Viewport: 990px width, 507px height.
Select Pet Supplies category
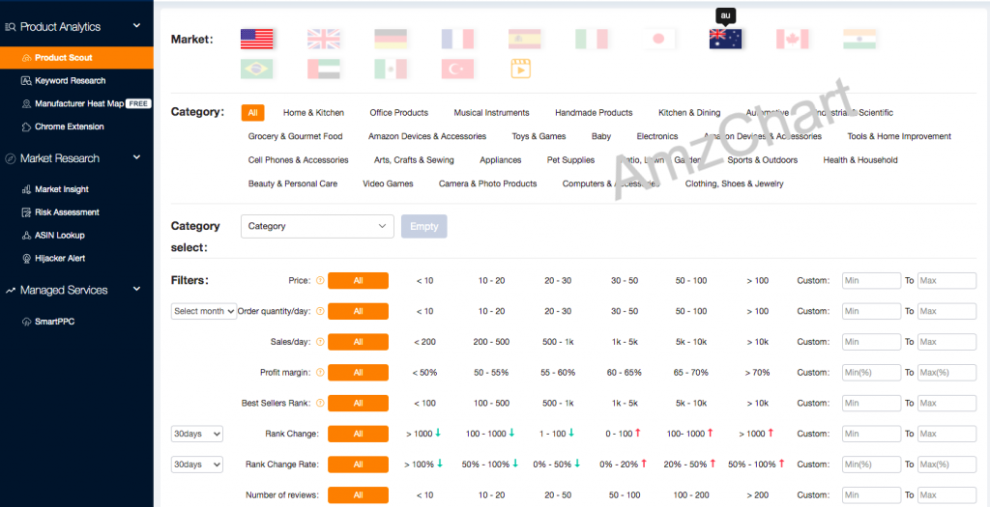[570, 160]
